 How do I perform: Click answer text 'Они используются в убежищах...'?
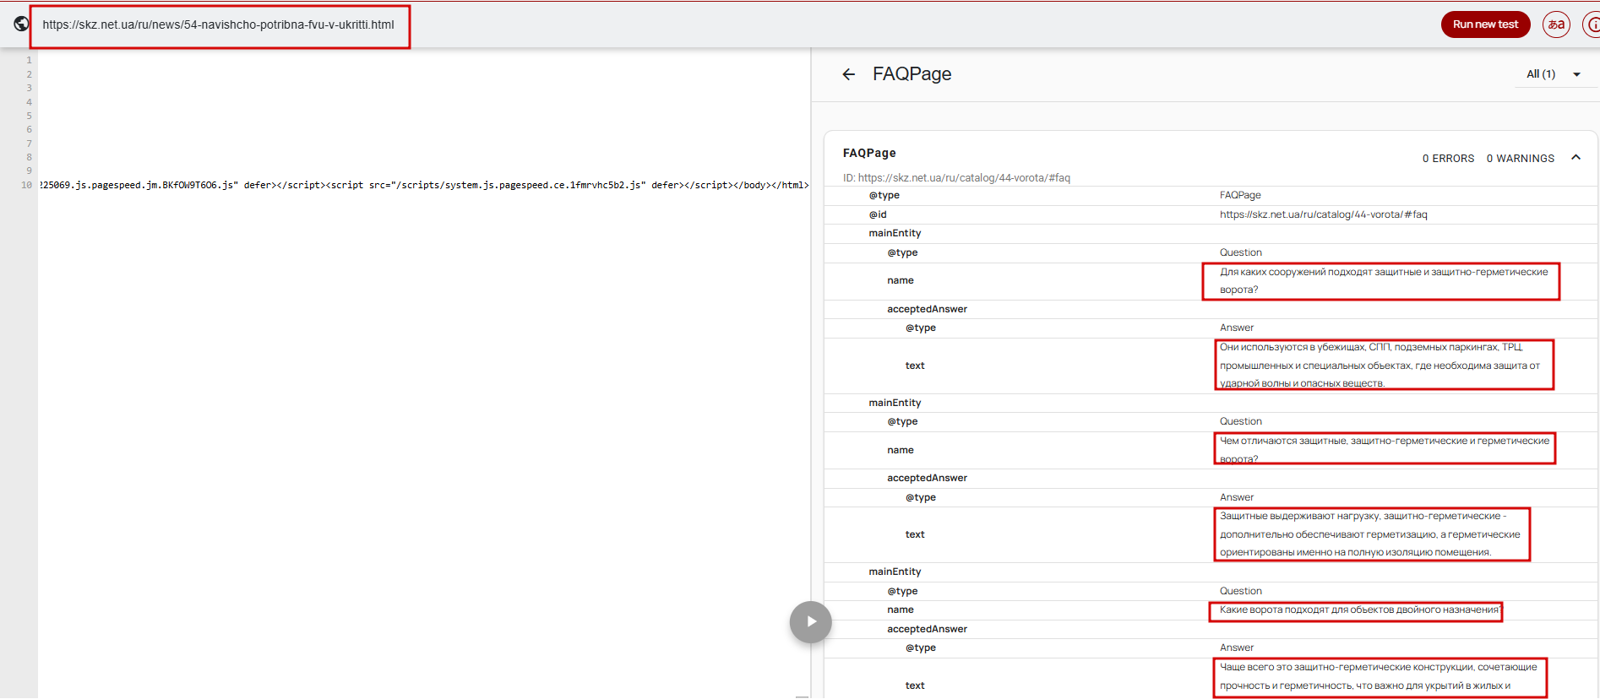click(x=1380, y=366)
